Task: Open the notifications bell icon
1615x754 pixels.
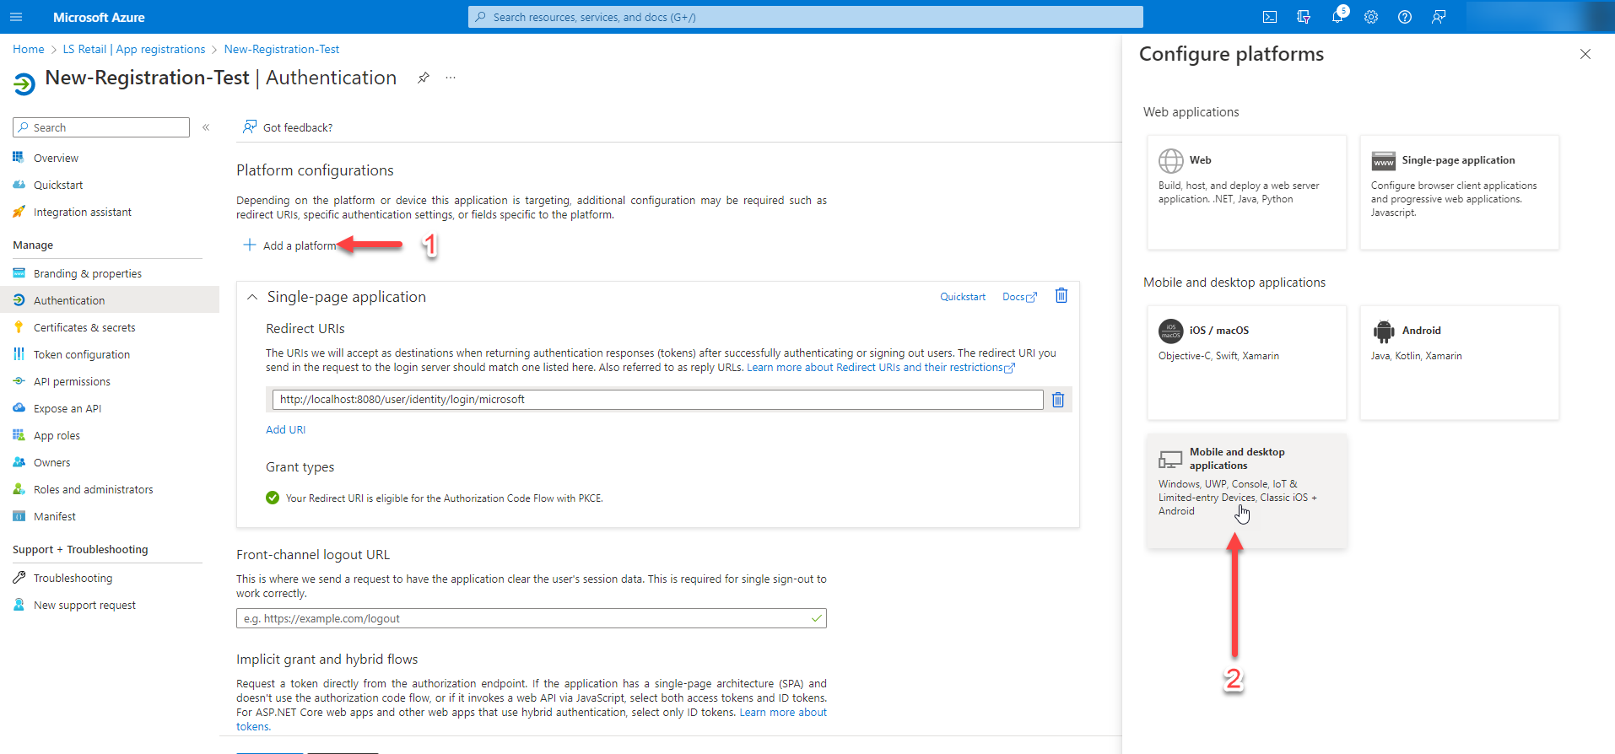Action: (x=1337, y=17)
